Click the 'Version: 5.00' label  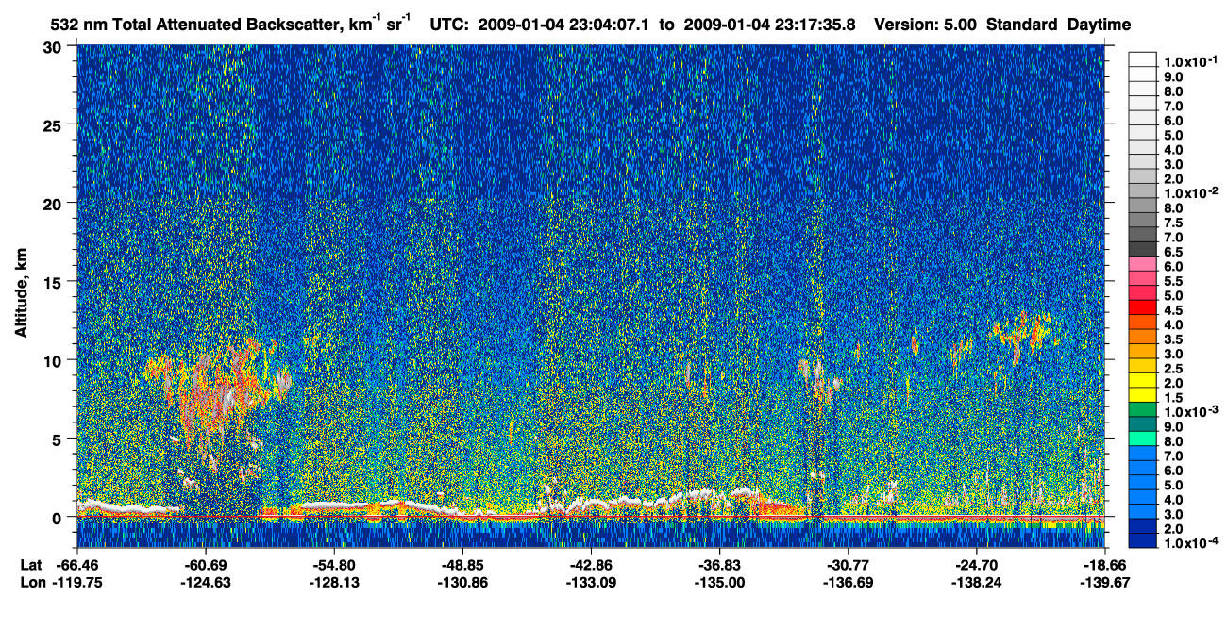point(927,25)
